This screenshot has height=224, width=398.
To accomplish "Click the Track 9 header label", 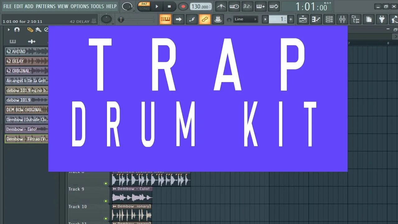I will 76,189.
